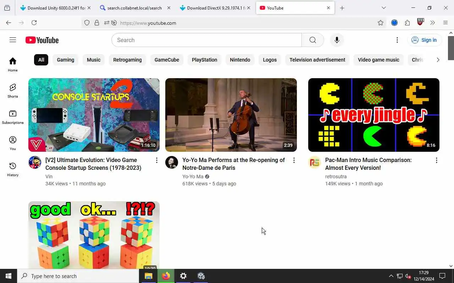The height and width of the screenshot is (283, 454).
Task: Filter by the Retrogaming chip
Action: click(127, 60)
